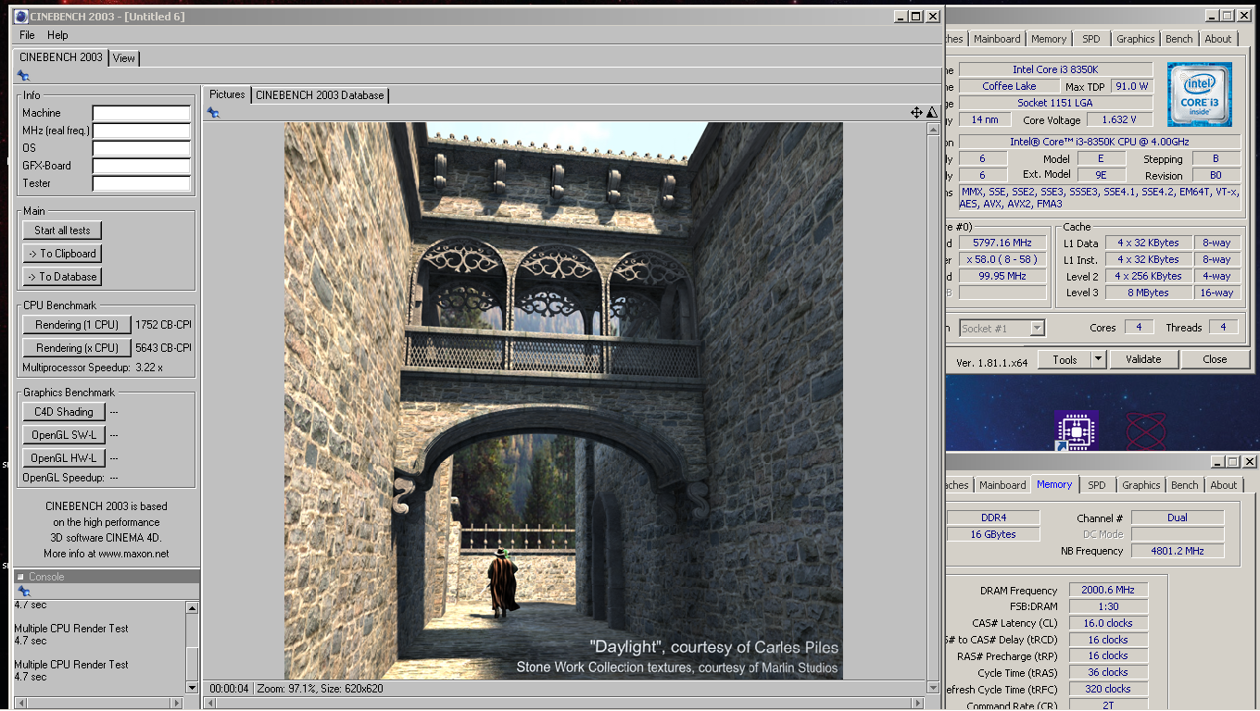Open the Bench tab in the CPU-Z processor window
This screenshot has height=711, width=1260.
pyautogui.click(x=1179, y=39)
